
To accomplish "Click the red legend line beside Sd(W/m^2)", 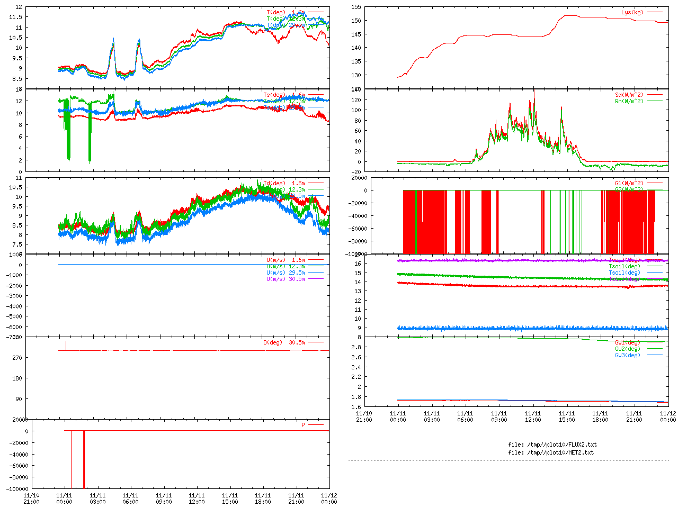I will [x=655, y=95].
